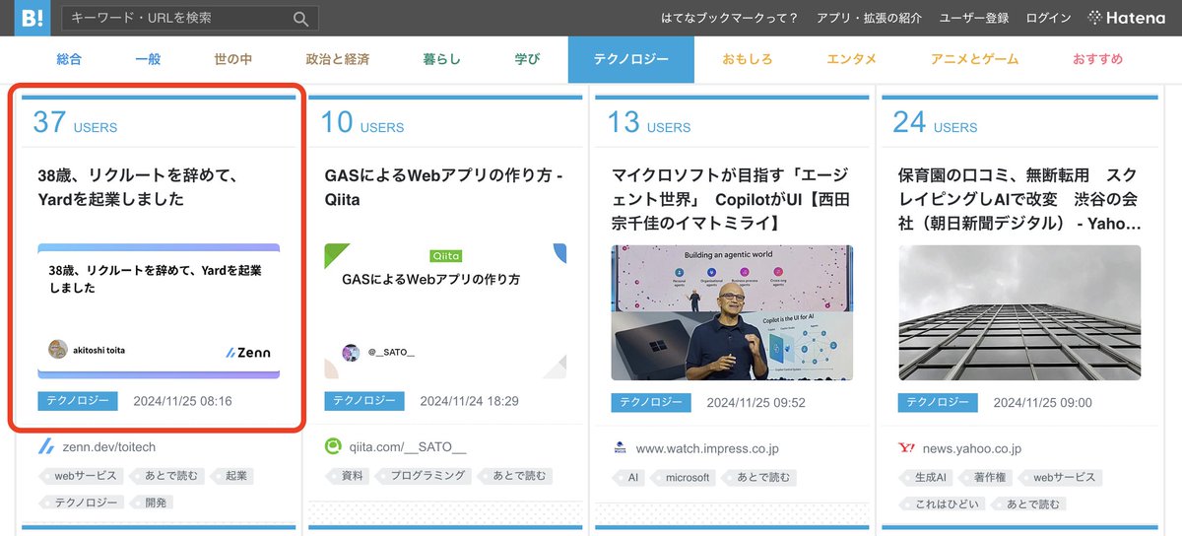Screen dimensions: 1182x536
Task: Open the 10 USERS bookmark count
Action: (x=361, y=122)
